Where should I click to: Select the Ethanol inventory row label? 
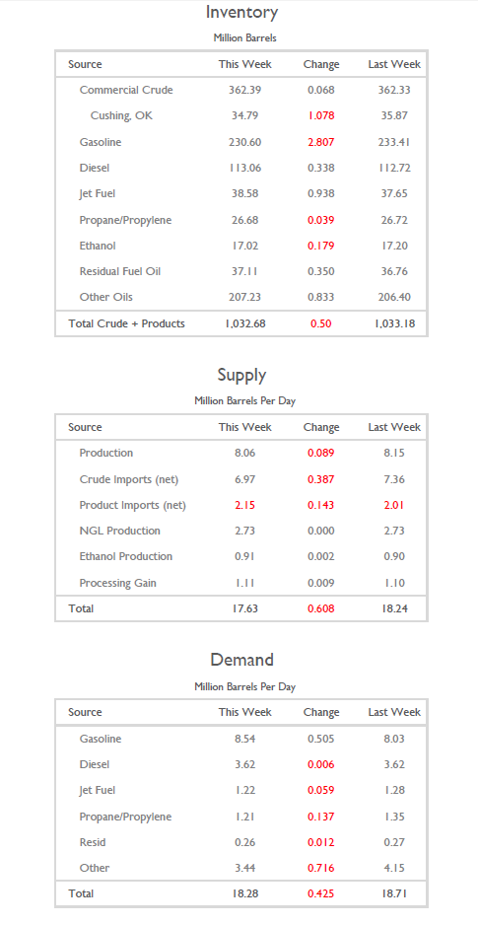[98, 246]
